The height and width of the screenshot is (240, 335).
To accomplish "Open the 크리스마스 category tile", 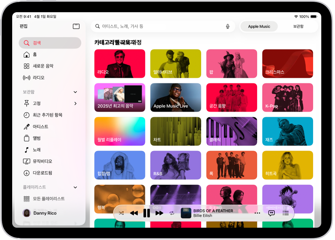I will 288,63.
